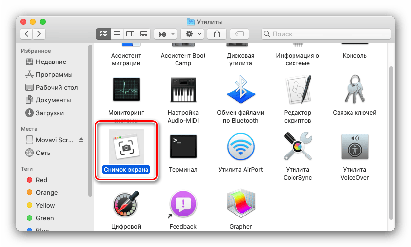Open the Terminal (Терминал) icon
The image size is (411, 247).
pyautogui.click(x=183, y=147)
